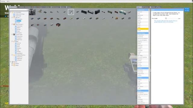Switch to the Post Process tab
Viewport: 193px width, 108px height.
click(55, 7)
